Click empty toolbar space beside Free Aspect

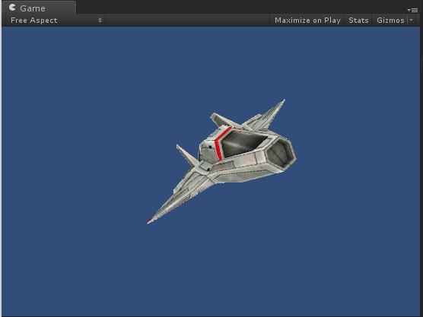pos(187,21)
